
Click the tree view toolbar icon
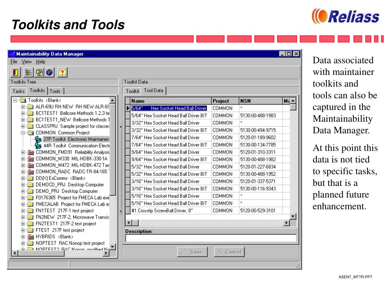click(29, 73)
